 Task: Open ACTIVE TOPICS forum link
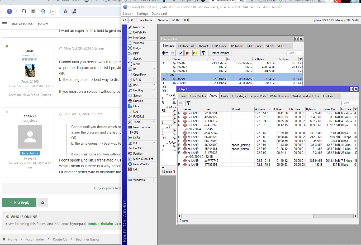click(22, 24)
